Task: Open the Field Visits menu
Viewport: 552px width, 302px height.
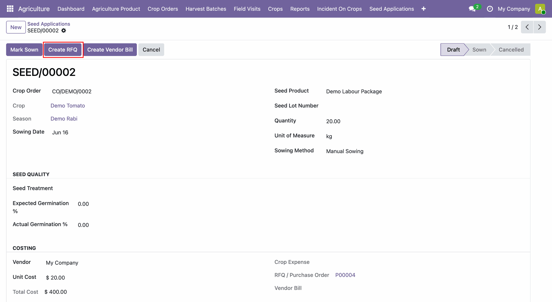Action: click(247, 9)
